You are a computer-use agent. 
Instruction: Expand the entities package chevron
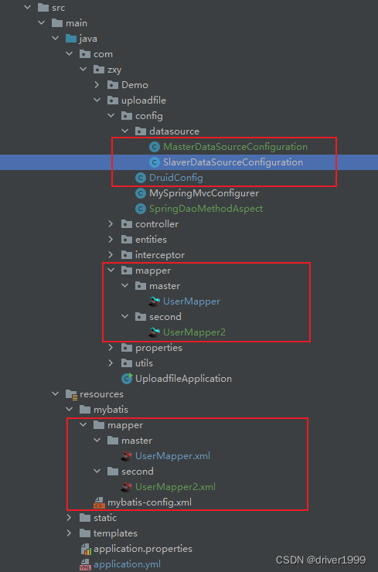coord(111,240)
